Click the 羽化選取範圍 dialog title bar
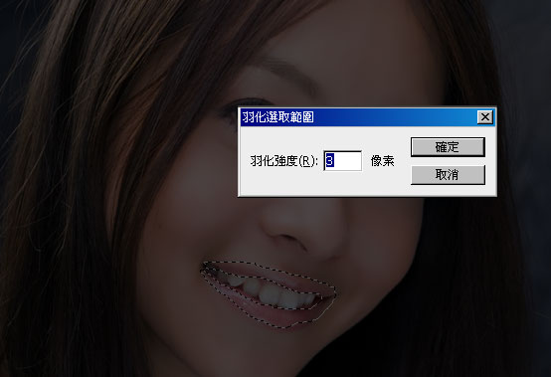551x377 pixels. pos(358,117)
